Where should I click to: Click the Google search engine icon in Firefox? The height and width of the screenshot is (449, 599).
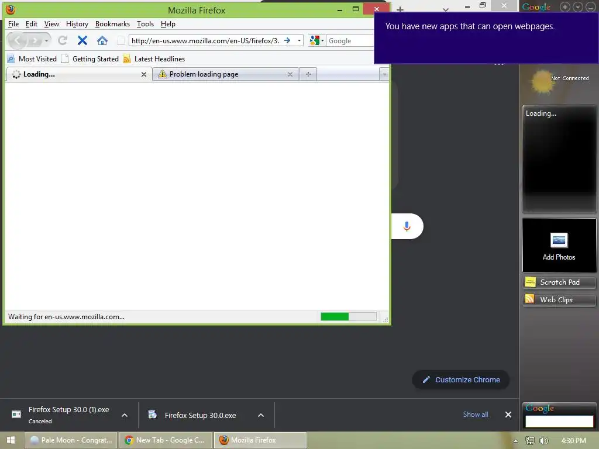(314, 40)
